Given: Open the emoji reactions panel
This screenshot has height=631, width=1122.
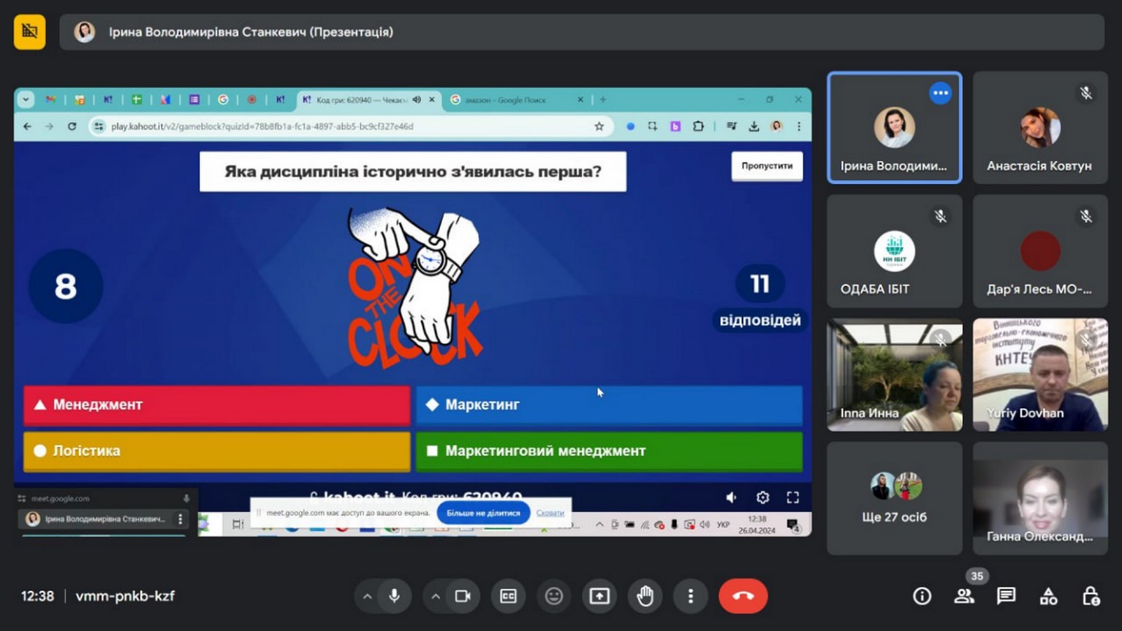Looking at the screenshot, I should pos(554,596).
